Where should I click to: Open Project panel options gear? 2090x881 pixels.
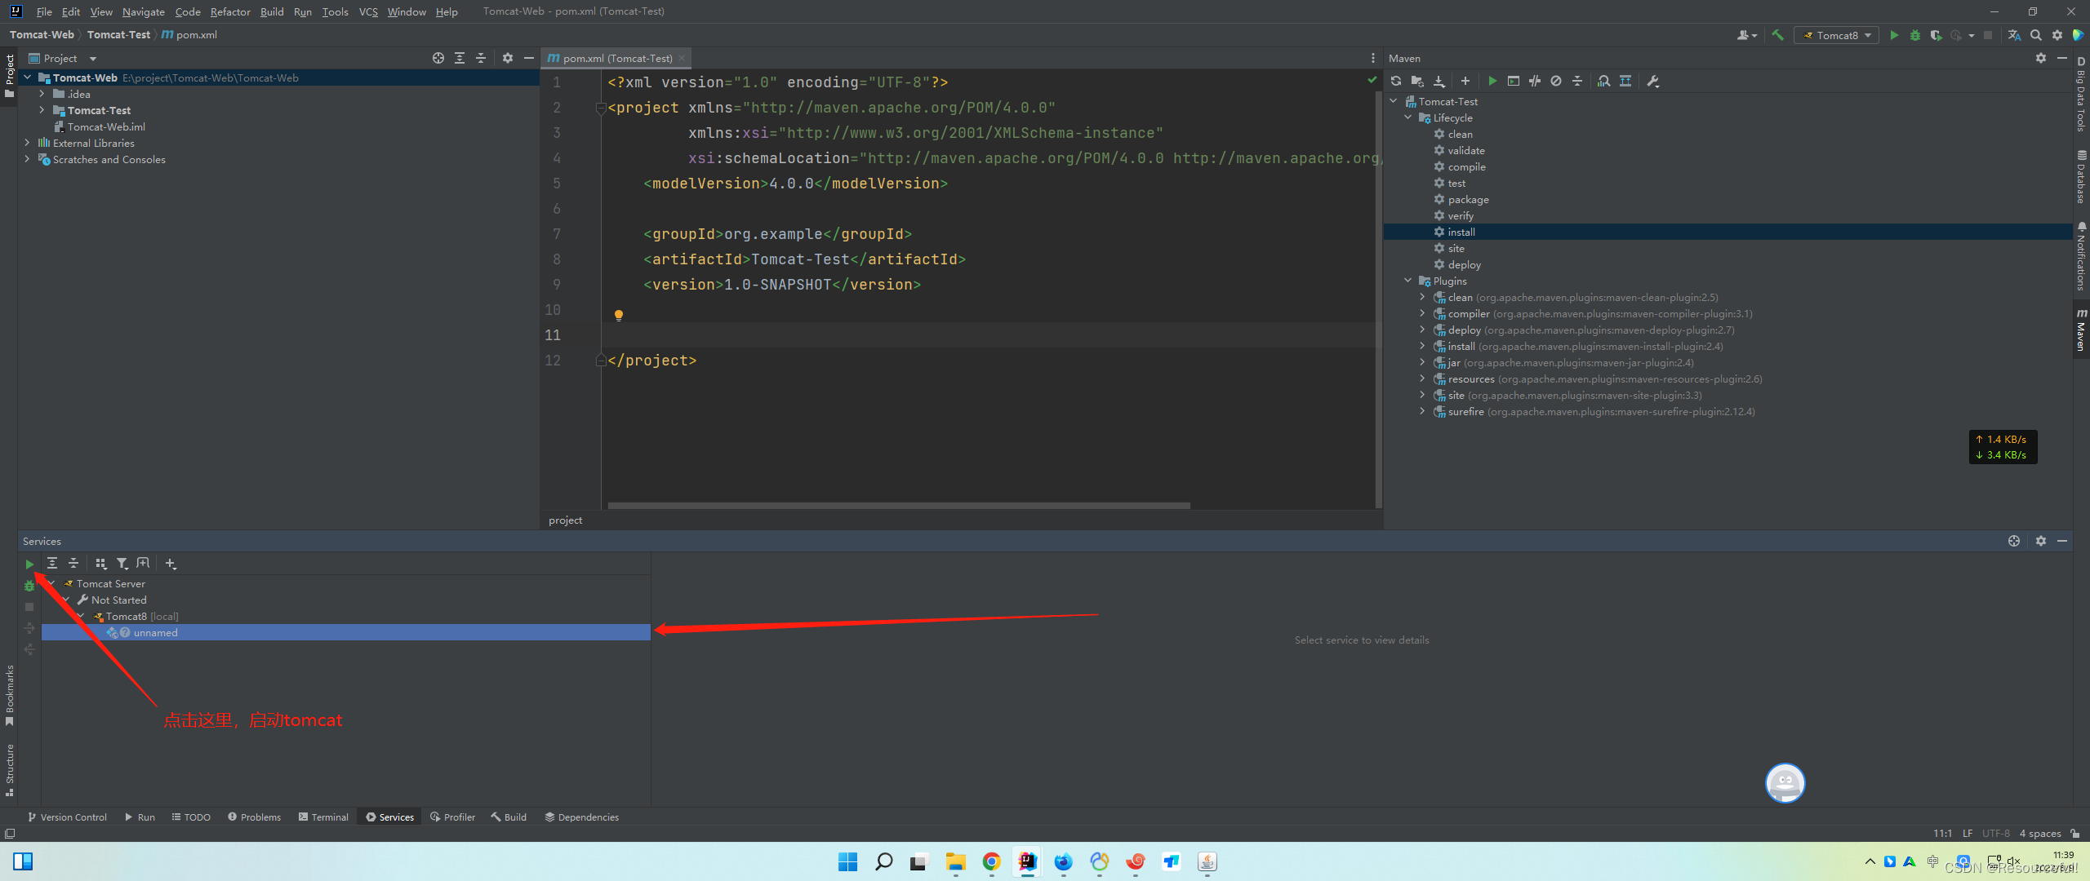pyautogui.click(x=508, y=58)
